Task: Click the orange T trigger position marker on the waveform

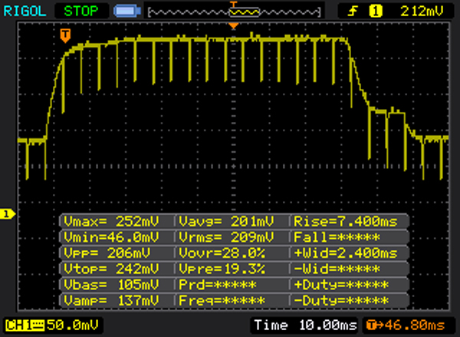Action: tap(65, 35)
